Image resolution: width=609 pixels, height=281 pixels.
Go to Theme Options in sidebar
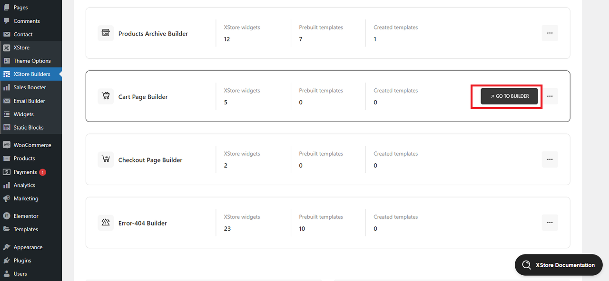click(x=32, y=61)
